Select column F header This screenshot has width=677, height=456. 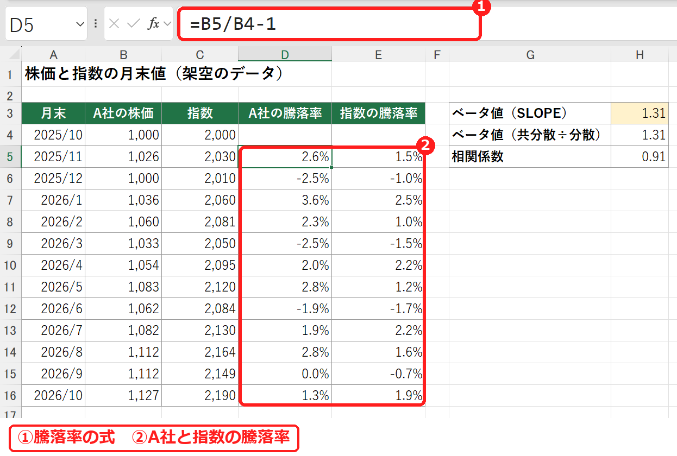click(437, 54)
